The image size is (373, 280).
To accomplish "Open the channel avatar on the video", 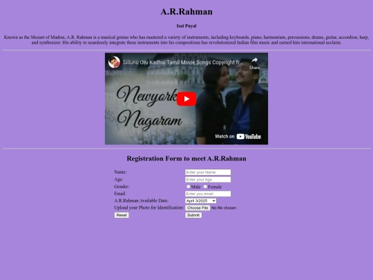I will pyautogui.click(x=114, y=62).
